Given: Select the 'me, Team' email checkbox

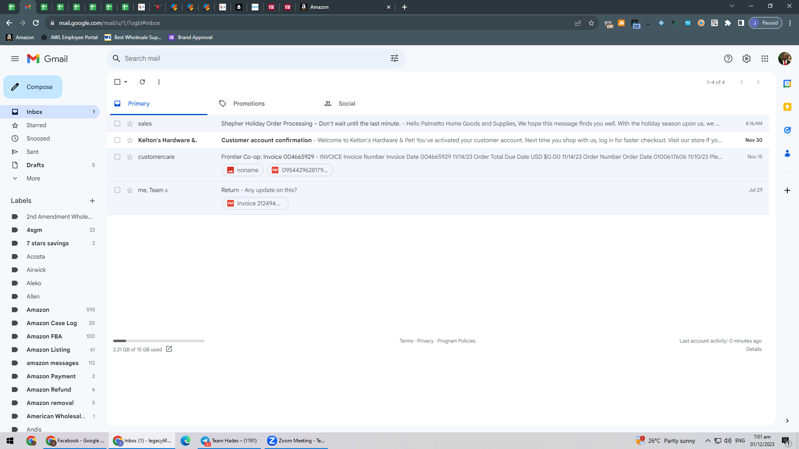Looking at the screenshot, I should coord(117,190).
